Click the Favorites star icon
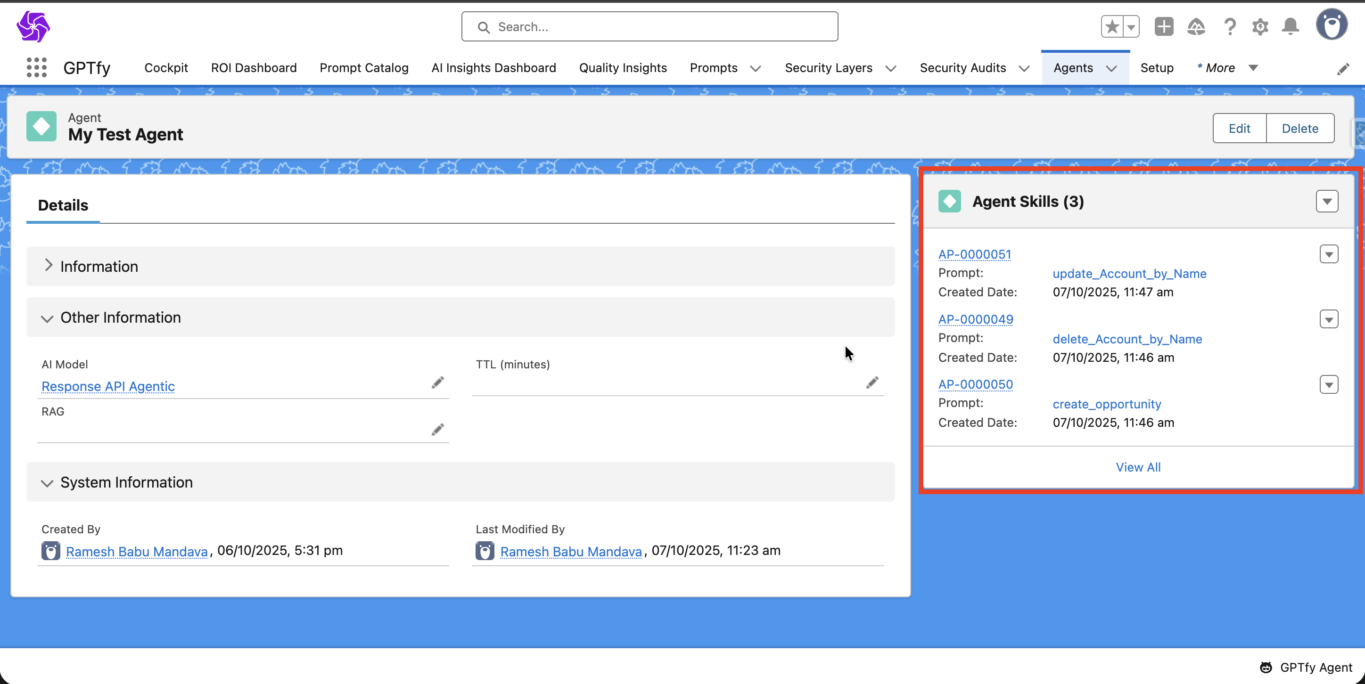The width and height of the screenshot is (1365, 684). [1112, 26]
